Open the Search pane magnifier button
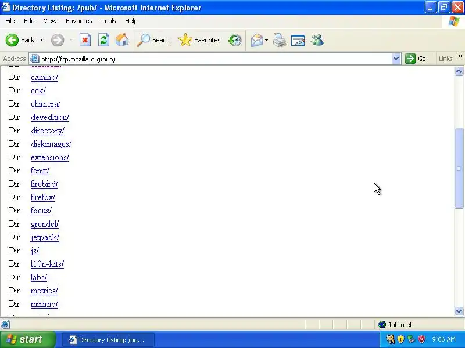 coord(154,40)
